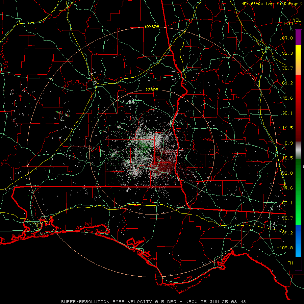The image size is (304, 304).
Task: Click the 76.7 legend value
Action: pyautogui.click(x=287, y=68)
